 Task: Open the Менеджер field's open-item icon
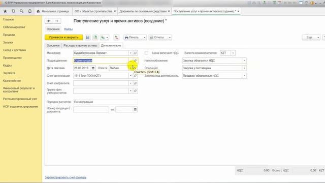pyautogui.click(x=136, y=53)
